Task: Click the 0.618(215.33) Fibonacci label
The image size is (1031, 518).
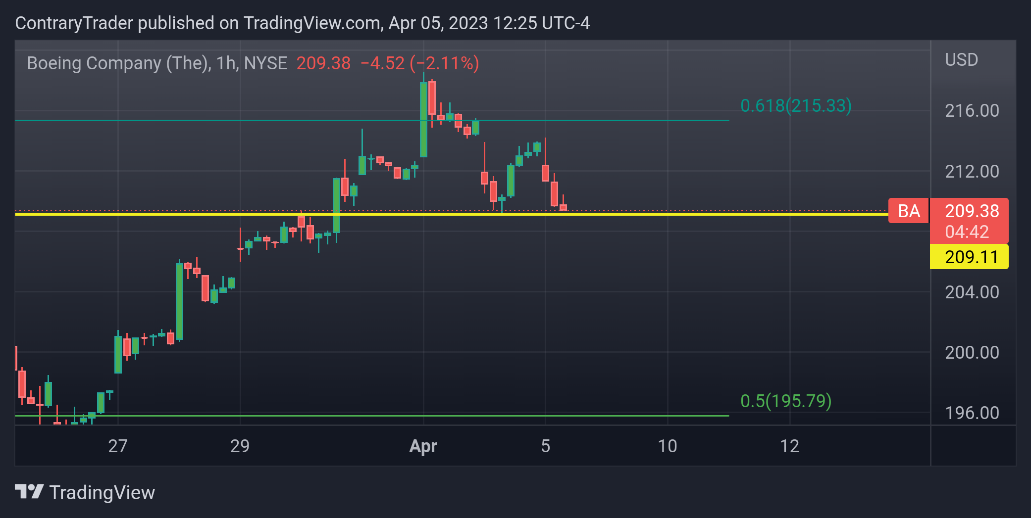Action: [796, 105]
